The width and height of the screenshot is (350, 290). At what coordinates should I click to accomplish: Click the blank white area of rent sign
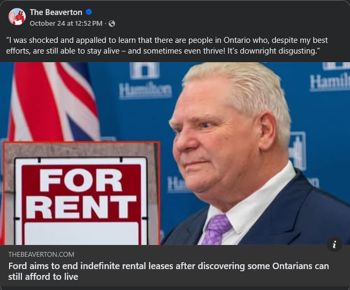point(81,233)
